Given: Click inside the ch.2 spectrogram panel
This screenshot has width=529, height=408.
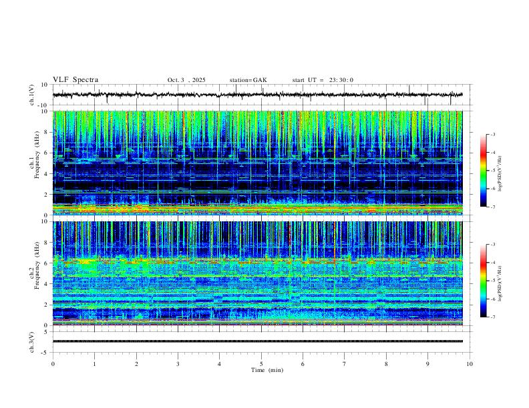Looking at the screenshot, I should (257, 273).
